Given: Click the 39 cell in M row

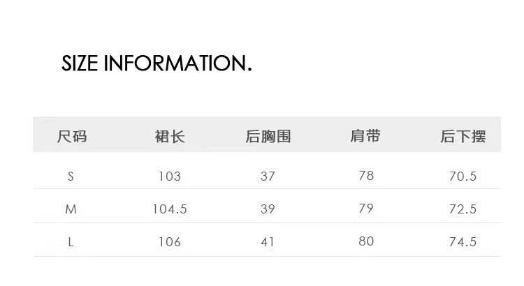Looking at the screenshot, I should pyautogui.click(x=268, y=209).
